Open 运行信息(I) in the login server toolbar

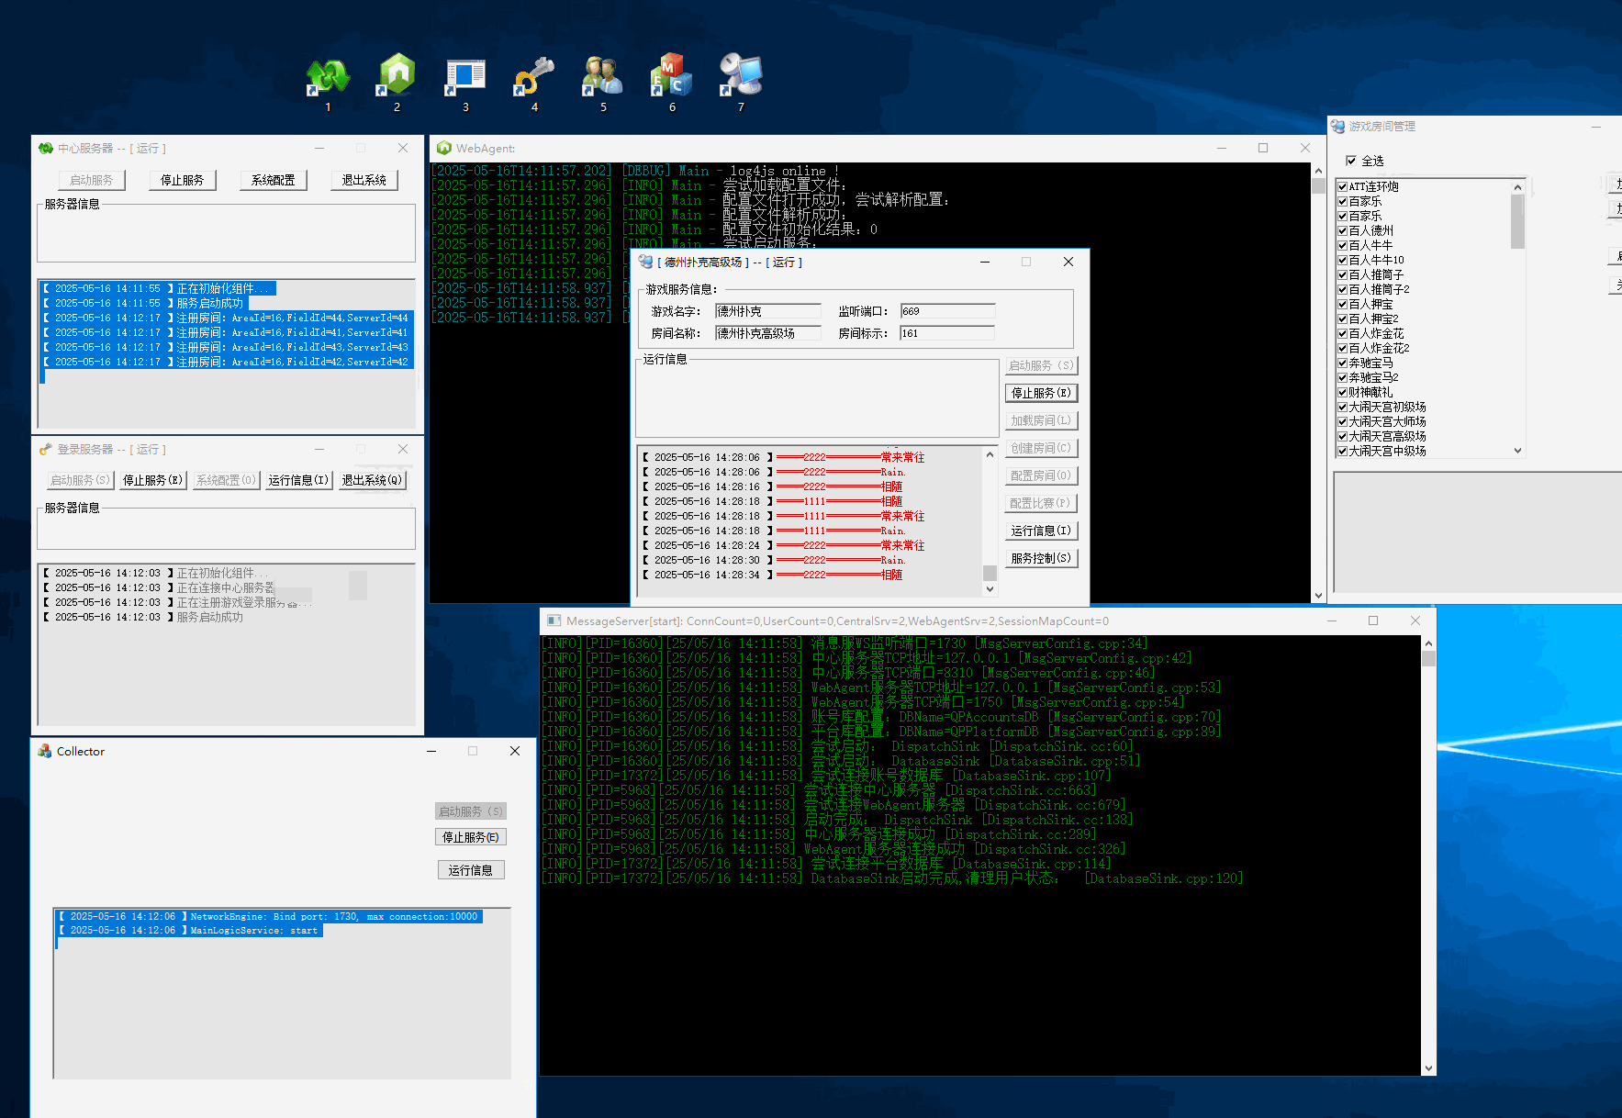tap(298, 480)
